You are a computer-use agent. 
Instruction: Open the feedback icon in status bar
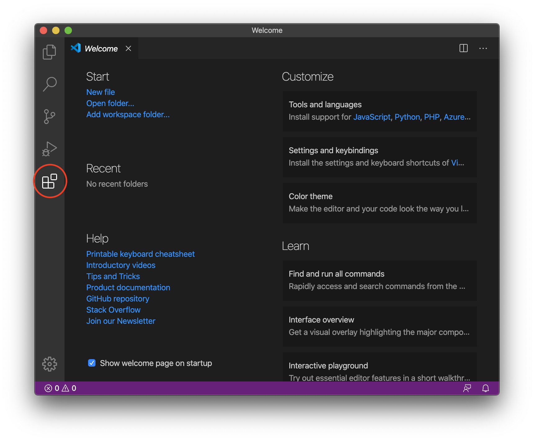click(467, 388)
